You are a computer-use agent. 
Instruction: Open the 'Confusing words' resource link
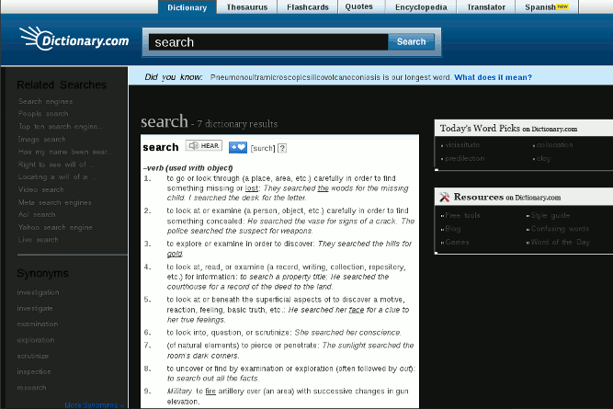click(x=560, y=229)
